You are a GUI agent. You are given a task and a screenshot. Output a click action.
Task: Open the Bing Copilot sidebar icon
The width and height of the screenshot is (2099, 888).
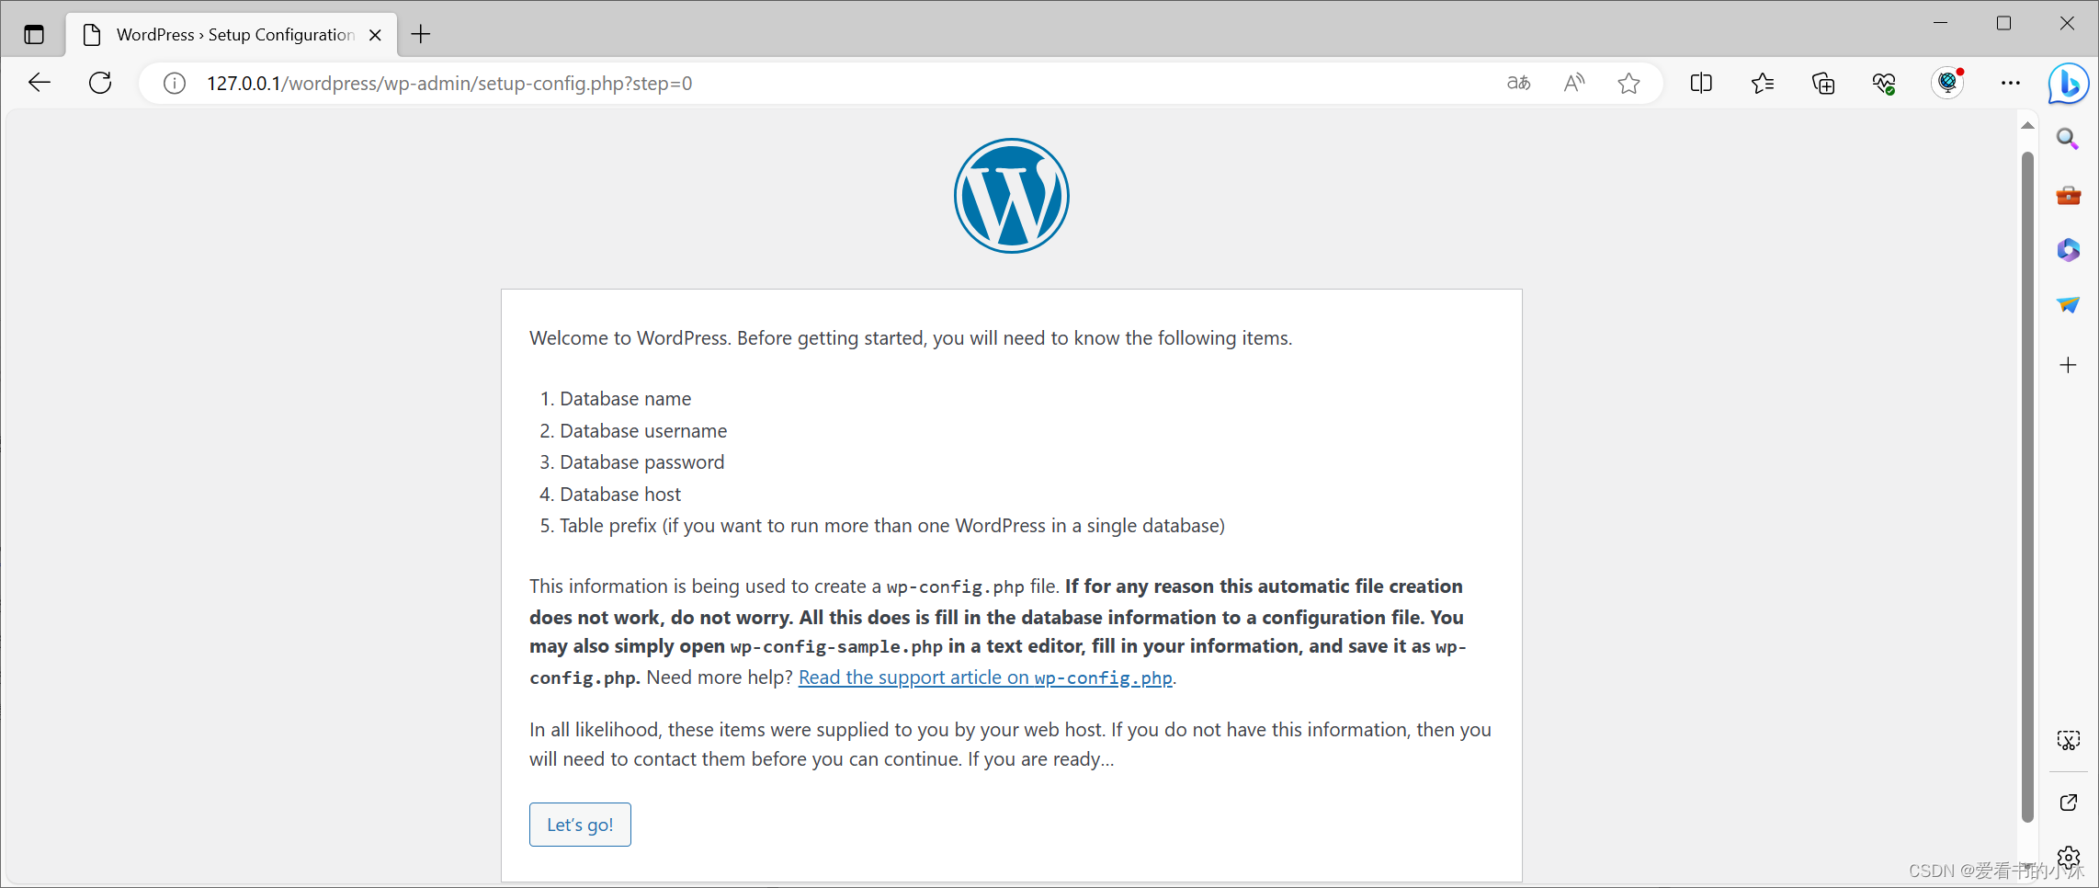pos(2069,84)
